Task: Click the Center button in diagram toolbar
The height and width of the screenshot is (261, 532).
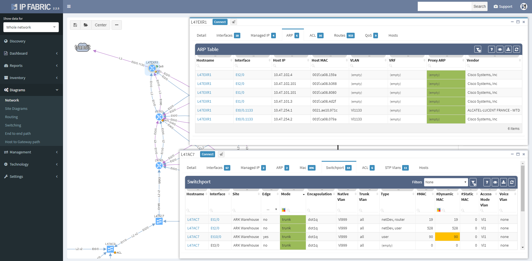Action: pos(101,25)
